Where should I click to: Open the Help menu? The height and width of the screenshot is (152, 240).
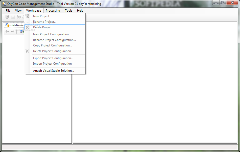[x=80, y=11]
